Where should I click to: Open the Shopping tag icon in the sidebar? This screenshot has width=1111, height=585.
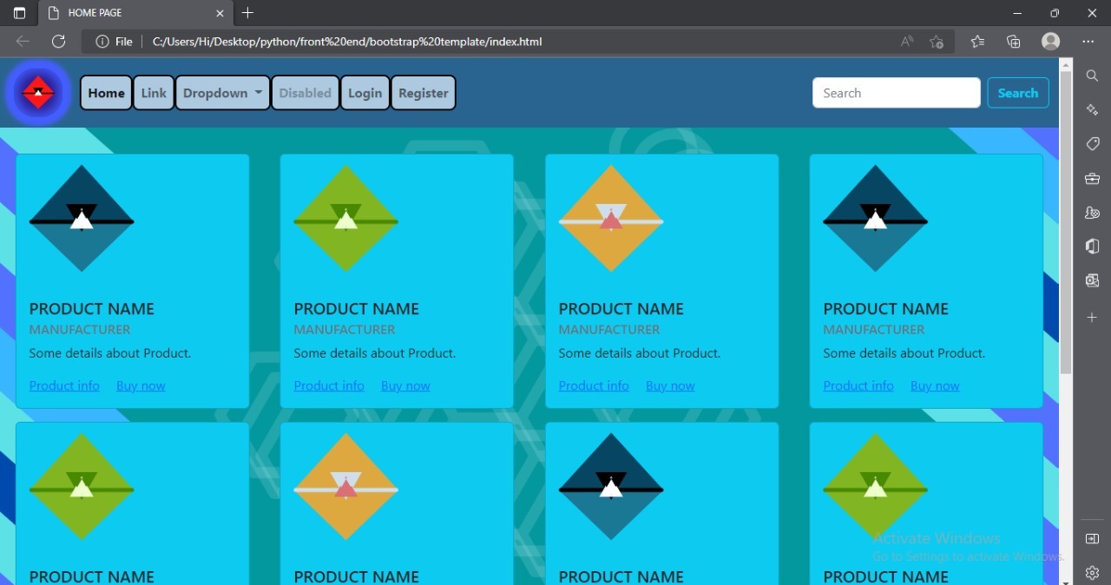click(1092, 143)
